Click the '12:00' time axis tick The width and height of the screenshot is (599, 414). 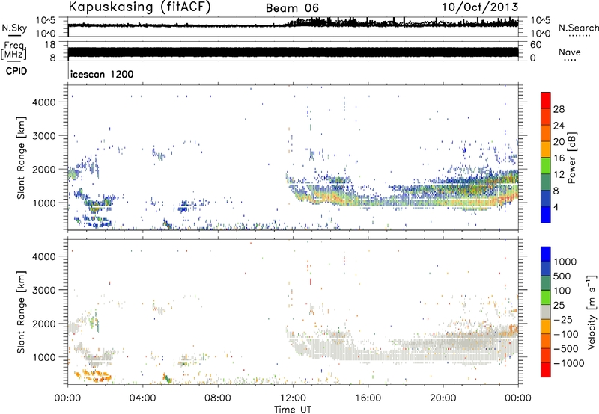(x=293, y=398)
